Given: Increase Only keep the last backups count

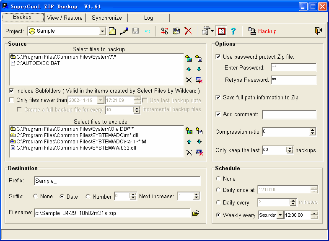Looking at the screenshot, I should click(x=290, y=148).
